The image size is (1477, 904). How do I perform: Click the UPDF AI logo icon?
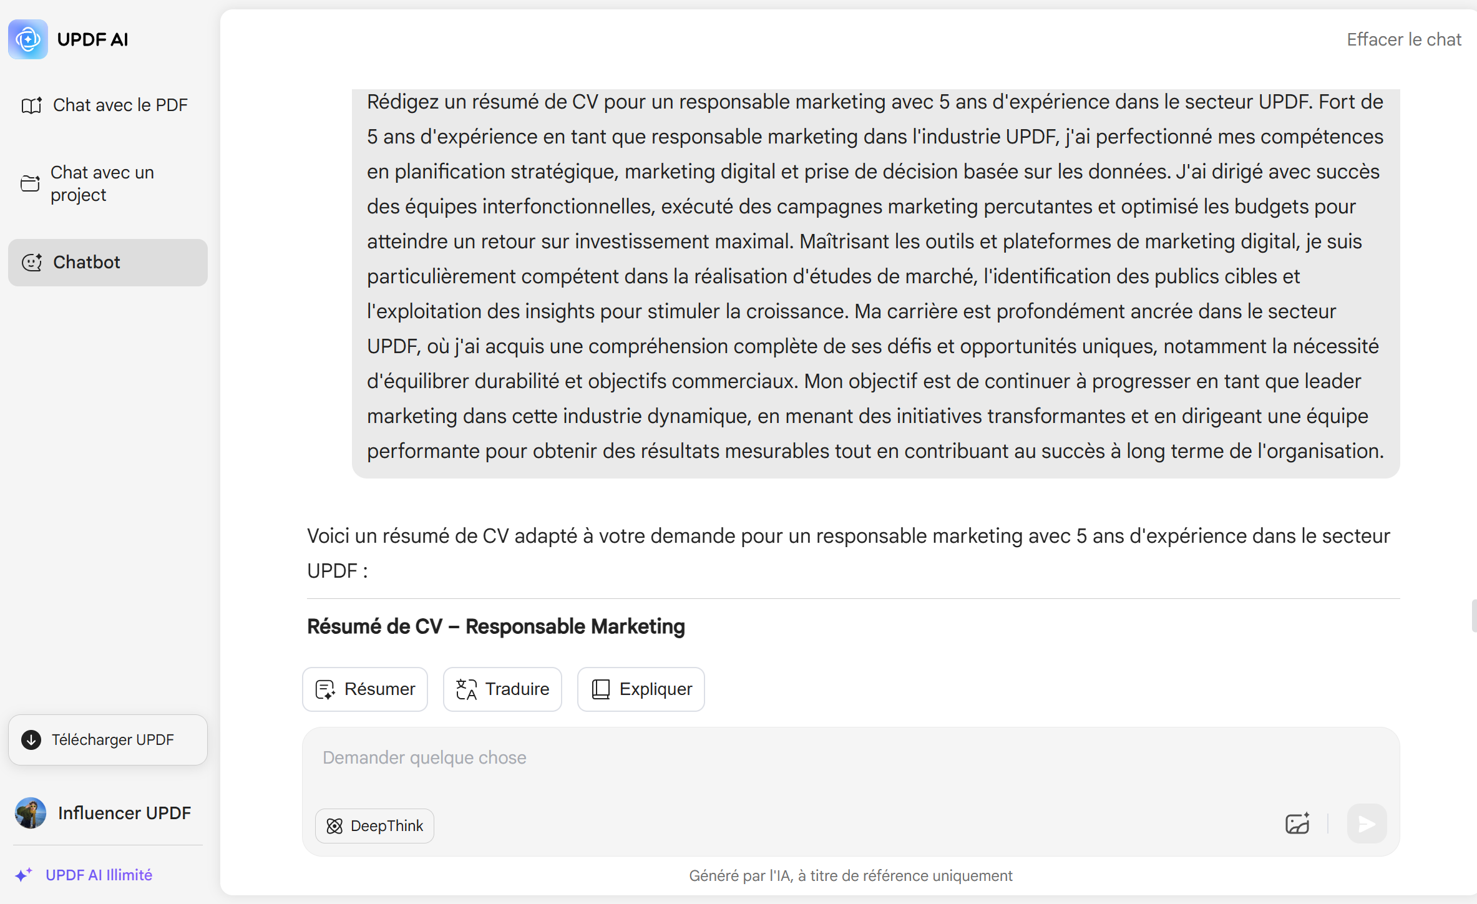(28, 39)
